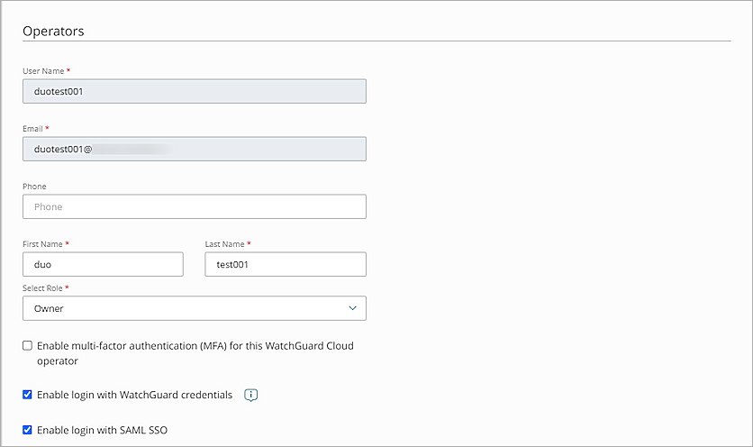Click the User Name field containing duotest001
The height and width of the screenshot is (447, 753).
click(x=194, y=91)
